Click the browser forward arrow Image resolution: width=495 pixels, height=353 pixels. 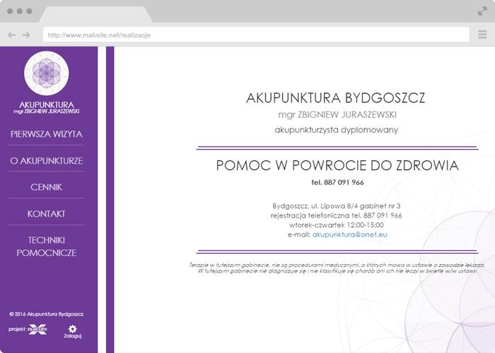click(26, 35)
